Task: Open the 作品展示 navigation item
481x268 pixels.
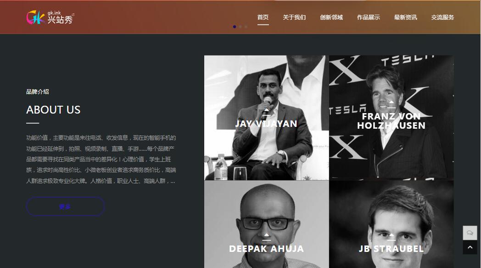Action: tap(369, 17)
